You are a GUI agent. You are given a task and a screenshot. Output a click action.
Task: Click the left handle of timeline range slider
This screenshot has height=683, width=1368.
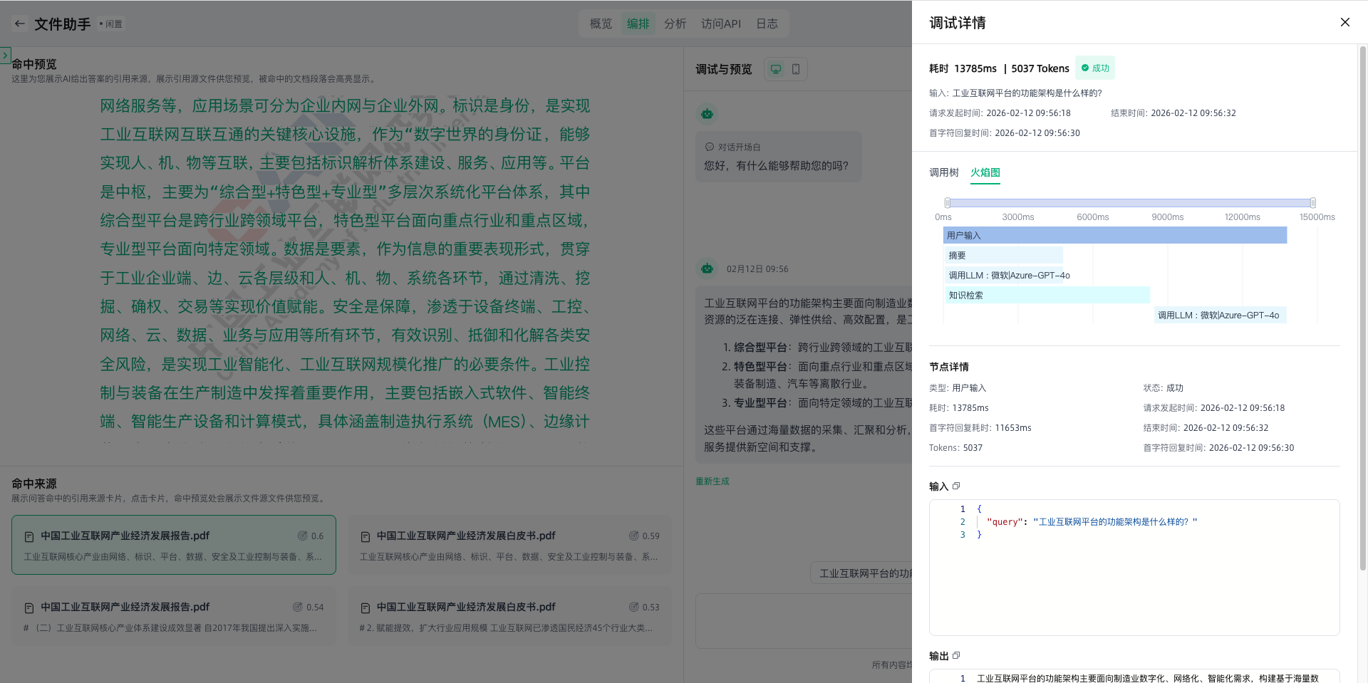tap(947, 203)
